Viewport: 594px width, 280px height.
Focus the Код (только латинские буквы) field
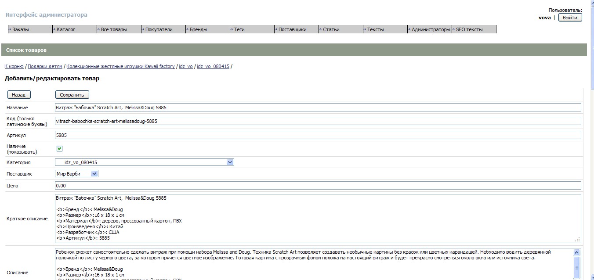318,121
